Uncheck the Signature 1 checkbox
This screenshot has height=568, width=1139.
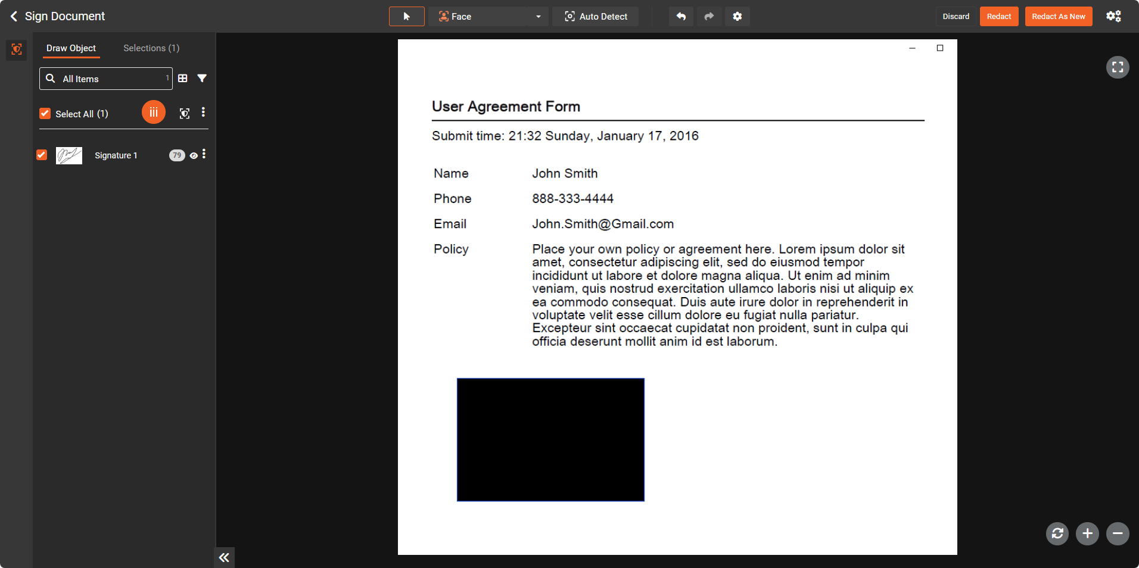[x=42, y=155]
